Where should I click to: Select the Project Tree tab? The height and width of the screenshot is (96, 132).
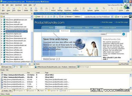coord(7,67)
